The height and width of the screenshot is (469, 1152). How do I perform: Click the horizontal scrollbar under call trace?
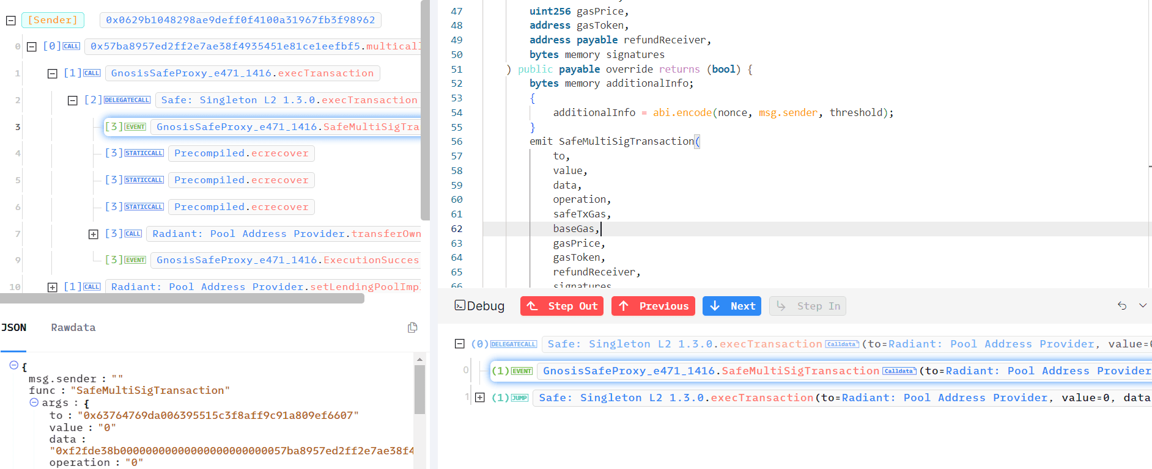coord(182,299)
